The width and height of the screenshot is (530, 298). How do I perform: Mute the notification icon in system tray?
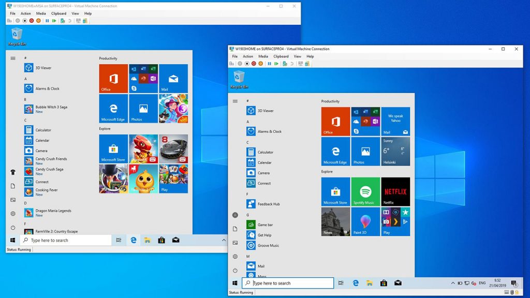pos(474,282)
